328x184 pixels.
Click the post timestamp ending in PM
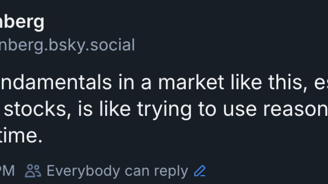coord(7,171)
